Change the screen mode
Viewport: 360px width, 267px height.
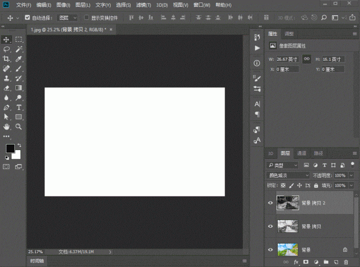coord(18,166)
